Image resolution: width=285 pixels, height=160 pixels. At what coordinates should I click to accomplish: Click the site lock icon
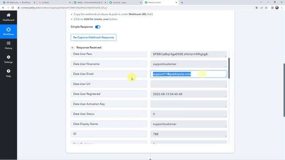(x=19, y=8)
